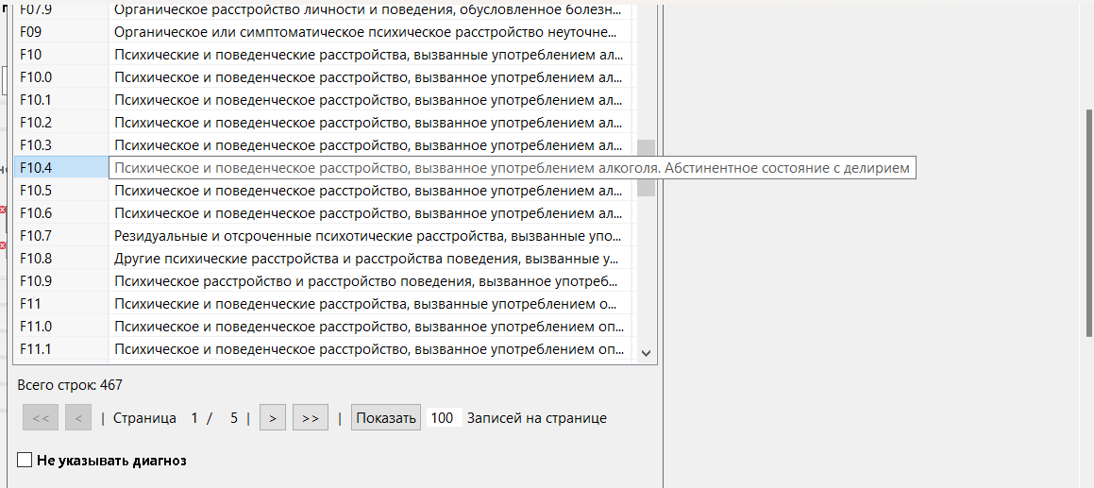Click the diagnosis list scrollbar thumb
Viewport: 1094px width, 488px height.
(x=646, y=168)
